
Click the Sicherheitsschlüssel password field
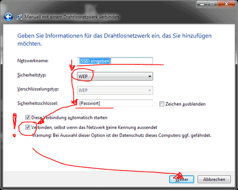pos(115,103)
